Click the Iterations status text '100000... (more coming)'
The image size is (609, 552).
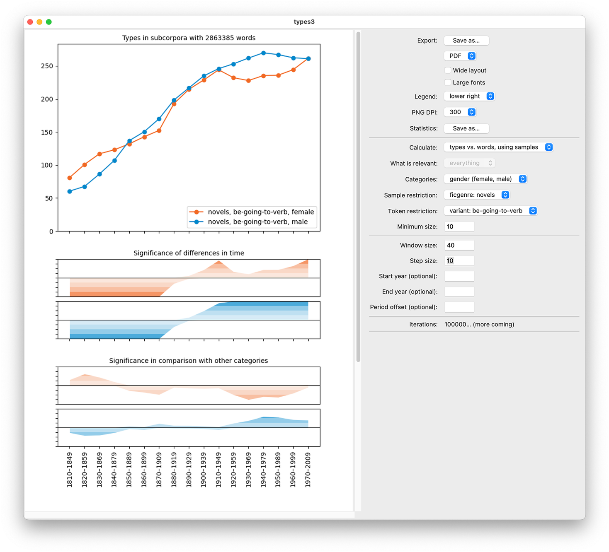click(x=479, y=325)
